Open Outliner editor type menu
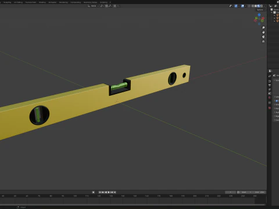The height and width of the screenshot is (209, 279). 271,6
